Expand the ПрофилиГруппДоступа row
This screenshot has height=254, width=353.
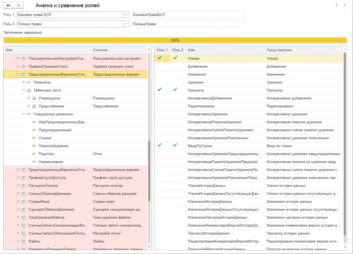pos(18,177)
